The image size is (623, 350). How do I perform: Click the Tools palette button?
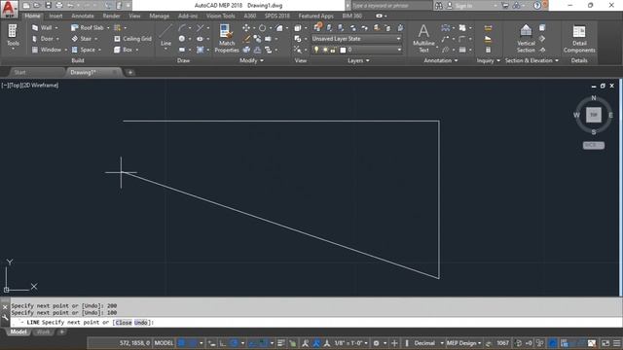click(13, 37)
